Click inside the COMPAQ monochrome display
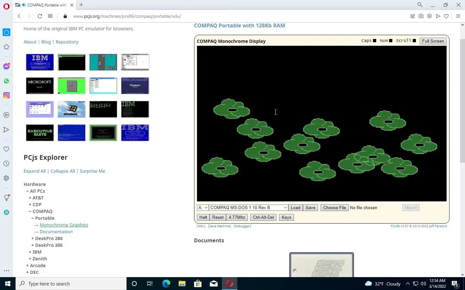This screenshot has height=290, width=465. click(x=322, y=123)
